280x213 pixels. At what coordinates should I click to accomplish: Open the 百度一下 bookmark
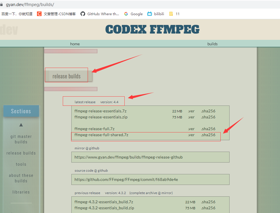[x=17, y=14]
